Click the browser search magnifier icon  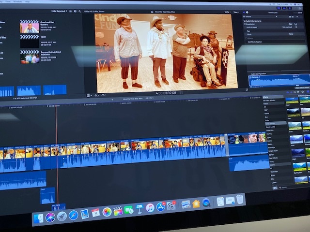[x=79, y=12]
